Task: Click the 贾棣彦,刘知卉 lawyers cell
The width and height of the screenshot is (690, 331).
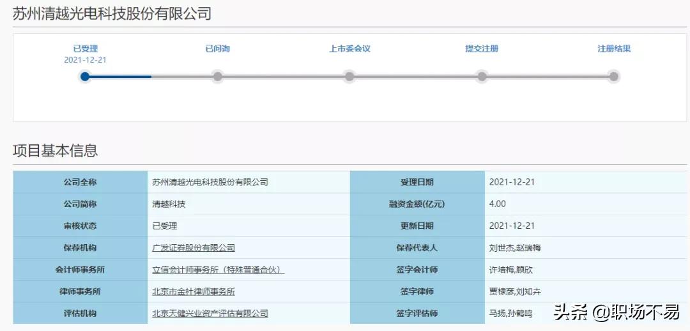Action: (x=585, y=291)
